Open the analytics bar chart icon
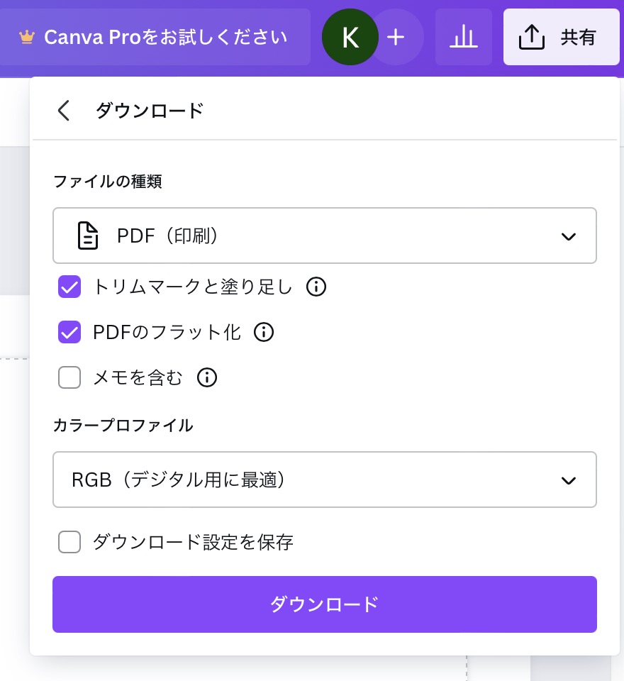This screenshot has height=681, width=624. [x=464, y=37]
